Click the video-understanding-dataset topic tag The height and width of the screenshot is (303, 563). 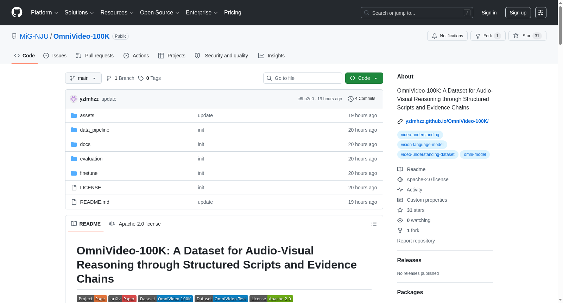(428, 154)
